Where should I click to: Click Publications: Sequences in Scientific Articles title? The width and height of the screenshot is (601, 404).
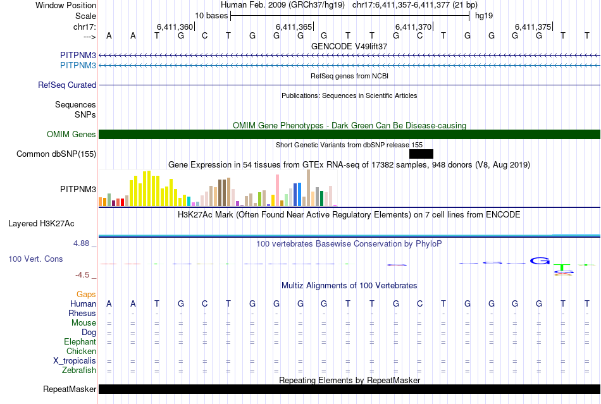tap(349, 95)
